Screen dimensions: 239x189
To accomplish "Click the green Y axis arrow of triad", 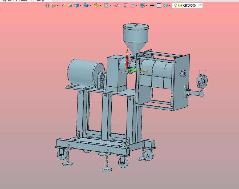I will [131, 70].
